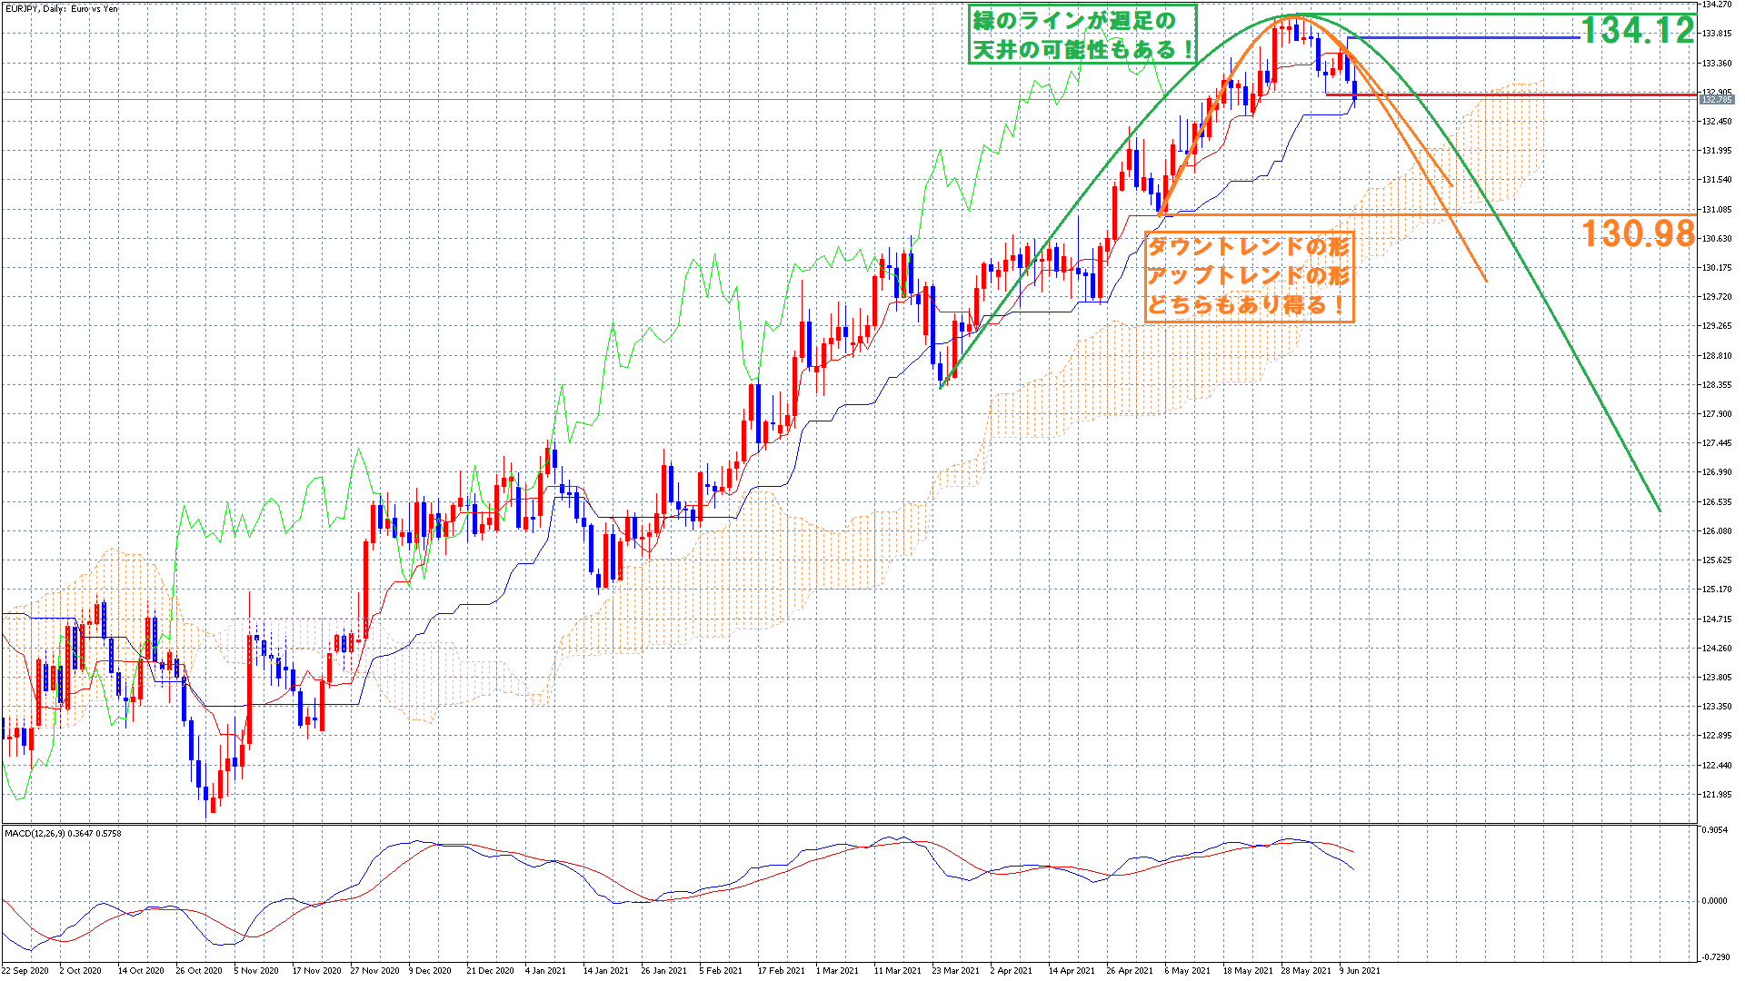Select the 23 Mar 2021 date label
This screenshot has width=1745, height=981.
pos(955,971)
